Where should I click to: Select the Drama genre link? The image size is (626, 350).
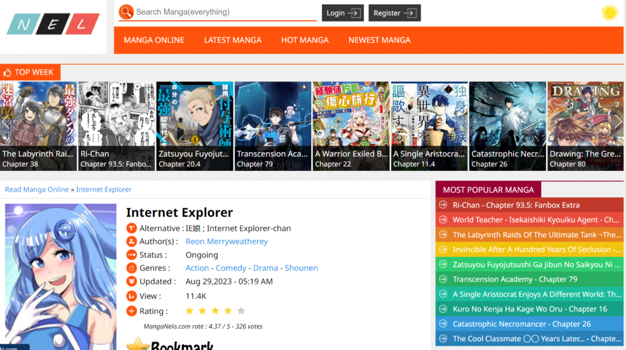[265, 268]
